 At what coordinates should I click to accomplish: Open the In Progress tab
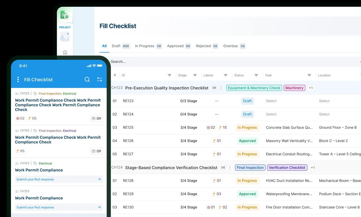(148, 46)
